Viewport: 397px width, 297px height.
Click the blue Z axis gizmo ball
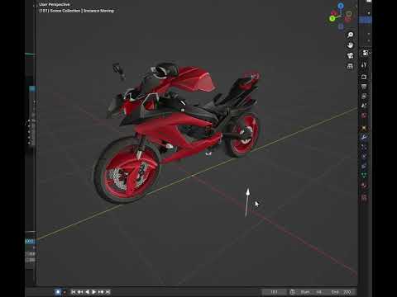coord(341,6)
